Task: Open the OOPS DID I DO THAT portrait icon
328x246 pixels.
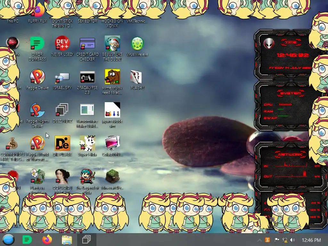Action: pos(62,176)
